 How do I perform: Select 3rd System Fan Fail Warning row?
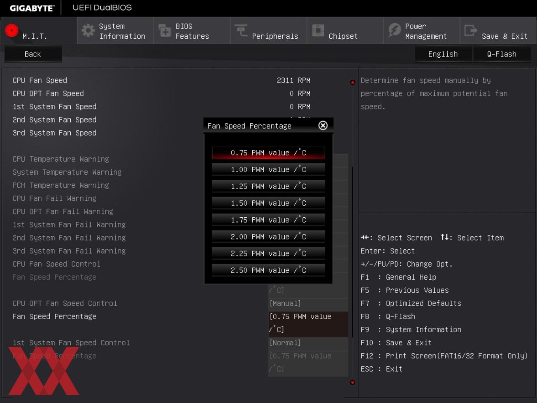(x=69, y=251)
